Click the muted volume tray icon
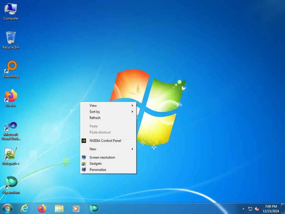 coord(257,209)
